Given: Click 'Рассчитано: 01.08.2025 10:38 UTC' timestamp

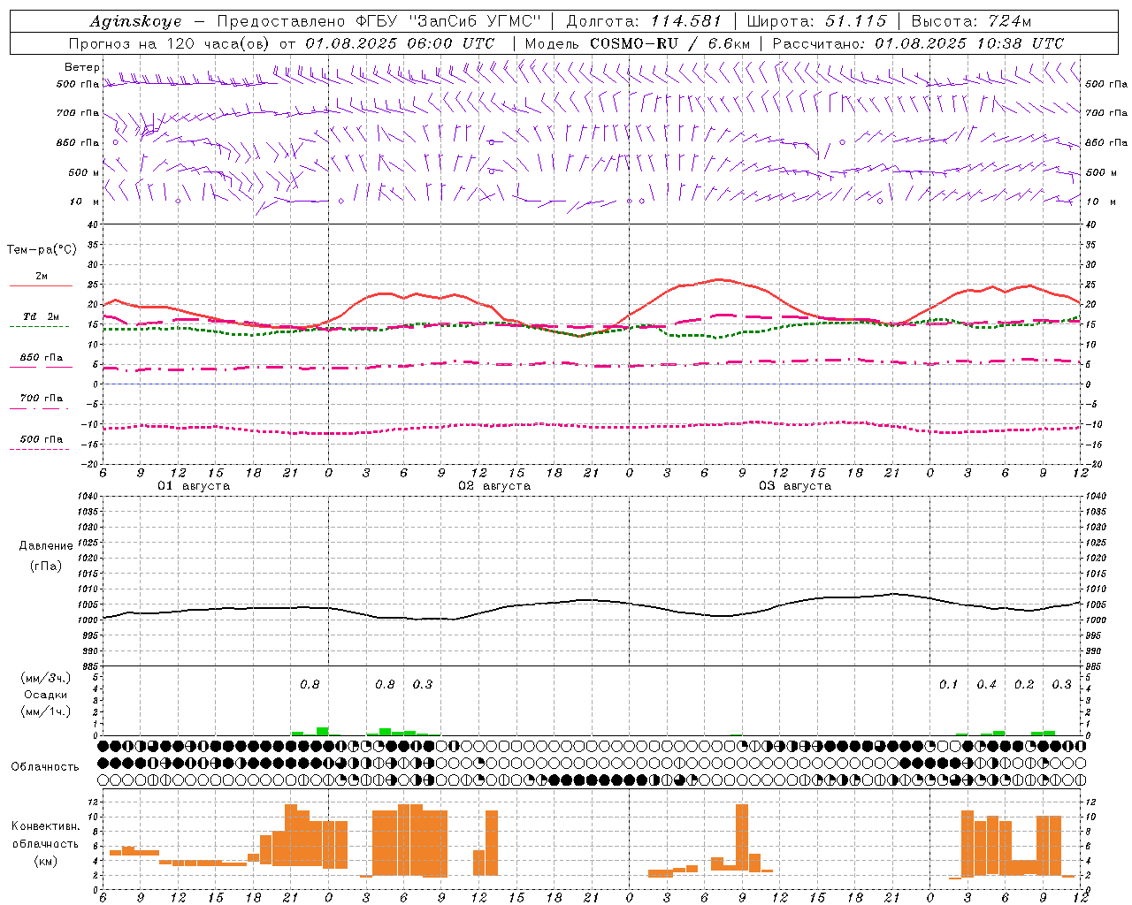Looking at the screenshot, I should click(x=918, y=43).
